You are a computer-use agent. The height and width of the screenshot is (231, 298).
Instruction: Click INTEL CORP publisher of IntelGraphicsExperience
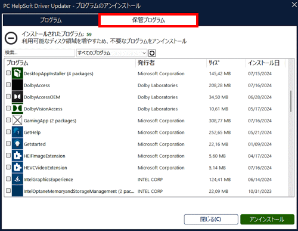point(150,180)
